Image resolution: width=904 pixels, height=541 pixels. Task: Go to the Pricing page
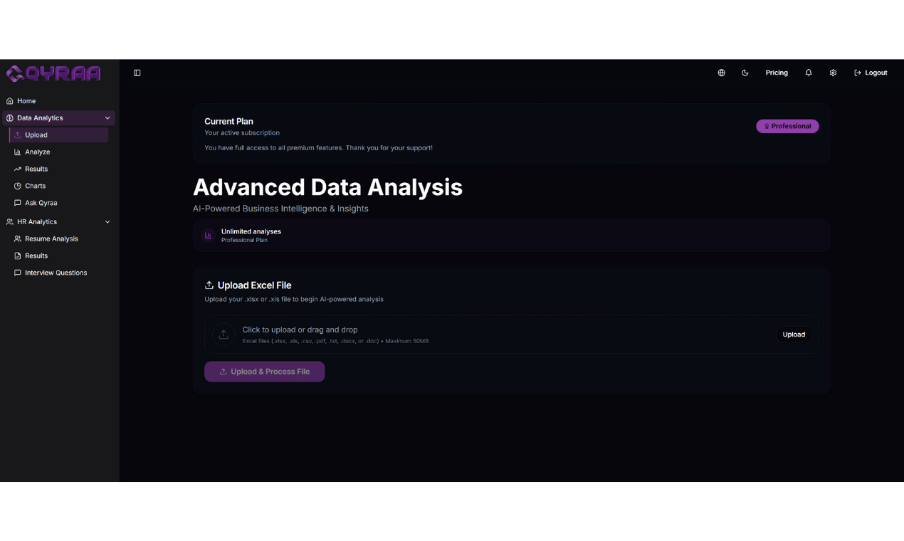(x=777, y=73)
